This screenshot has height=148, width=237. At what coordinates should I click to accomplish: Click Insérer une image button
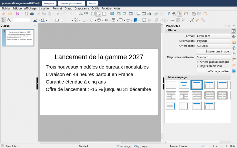[213, 52]
